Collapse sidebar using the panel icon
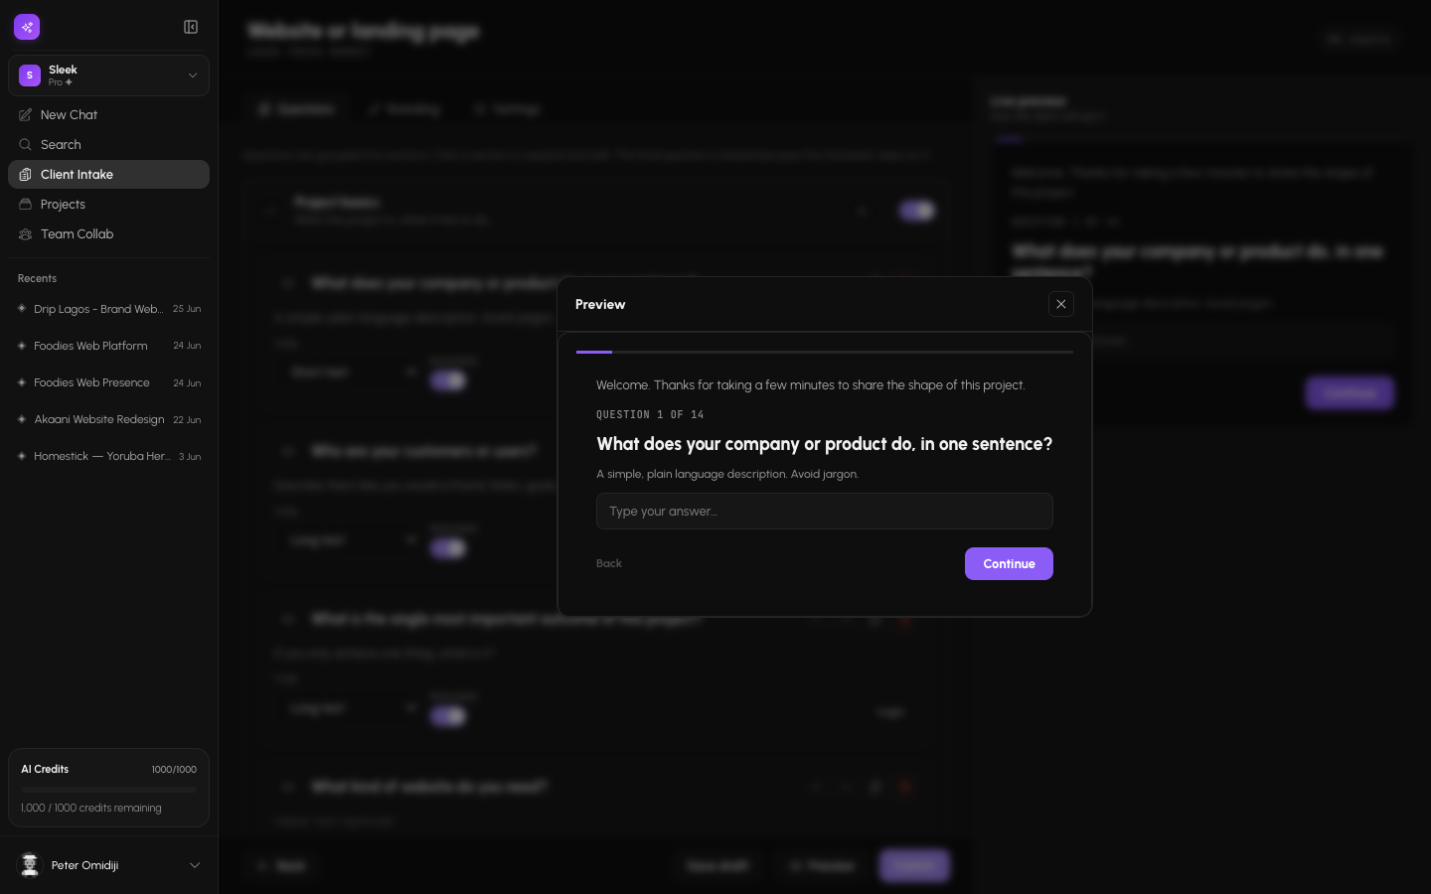Image resolution: width=1431 pixels, height=894 pixels. coord(191,27)
